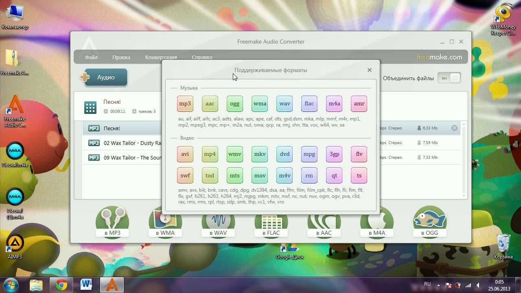Click the file list scrollbar down arrow
521x293 pixels.
pos(464,196)
